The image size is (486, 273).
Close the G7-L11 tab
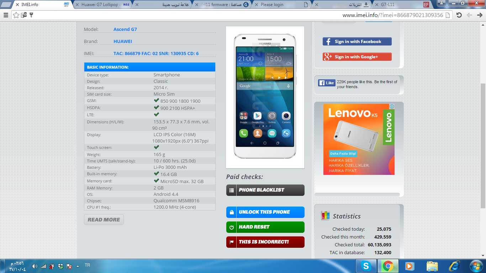coord(377,5)
